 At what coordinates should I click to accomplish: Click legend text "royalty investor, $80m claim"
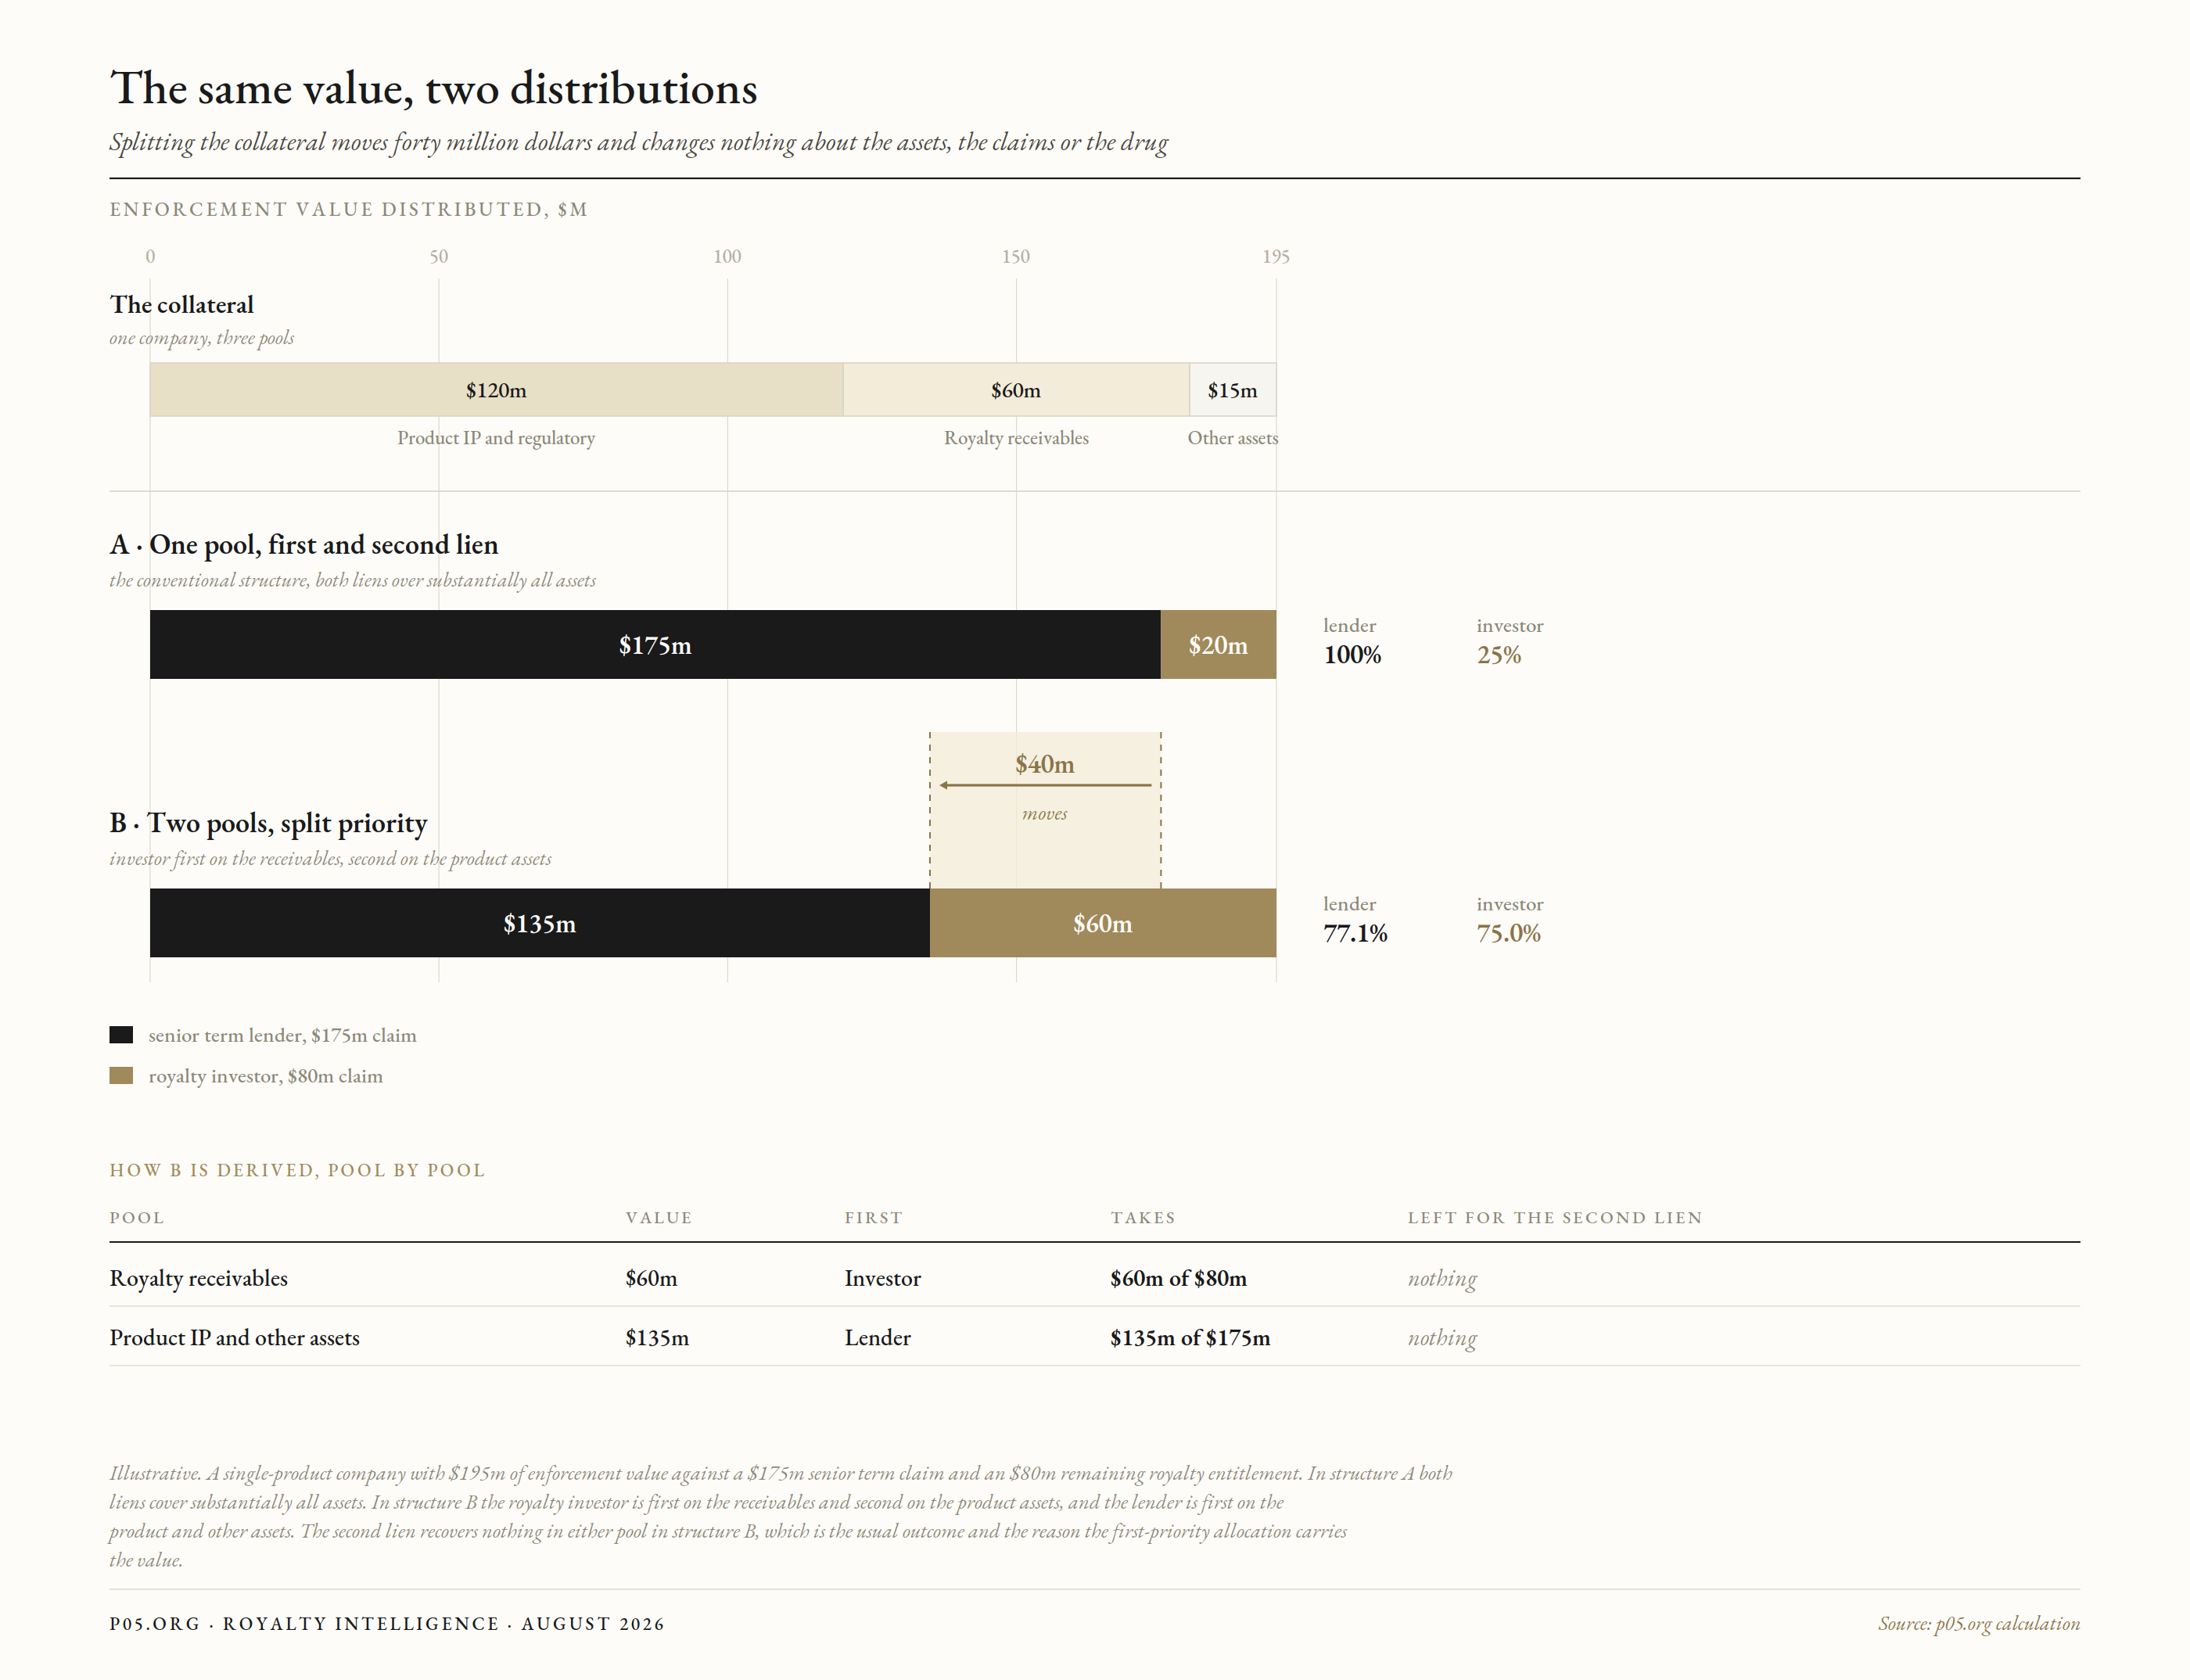tap(266, 1076)
